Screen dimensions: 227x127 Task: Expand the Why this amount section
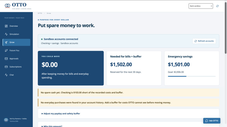pos(52,126)
